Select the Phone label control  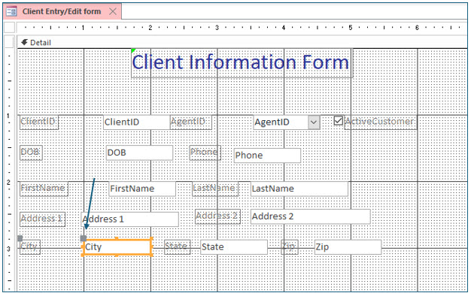pyautogui.click(x=205, y=153)
